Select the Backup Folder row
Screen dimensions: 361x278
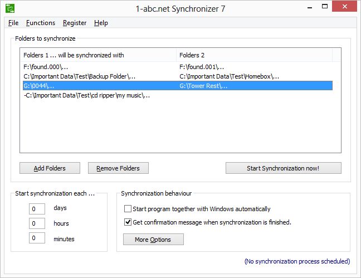79,76
